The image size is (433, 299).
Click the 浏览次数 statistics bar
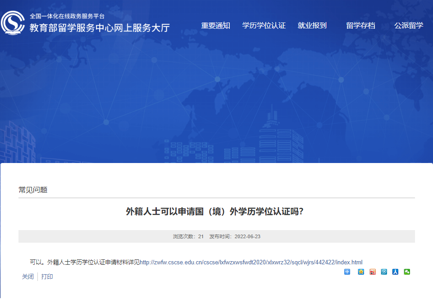(x=216, y=235)
